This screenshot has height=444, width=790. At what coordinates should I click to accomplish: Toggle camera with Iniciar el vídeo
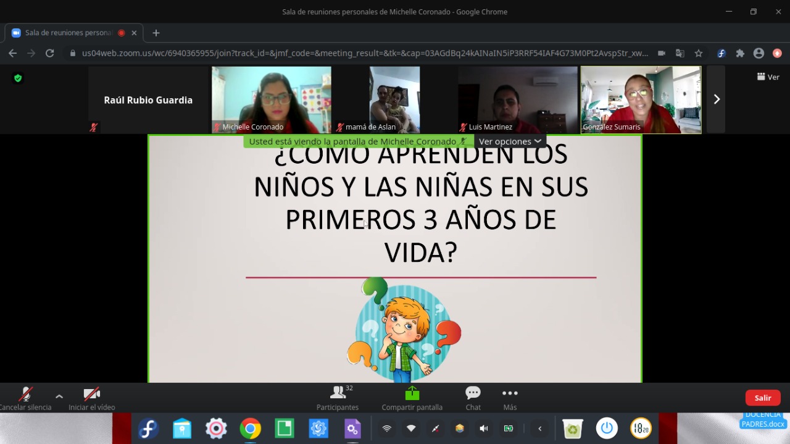click(x=92, y=398)
